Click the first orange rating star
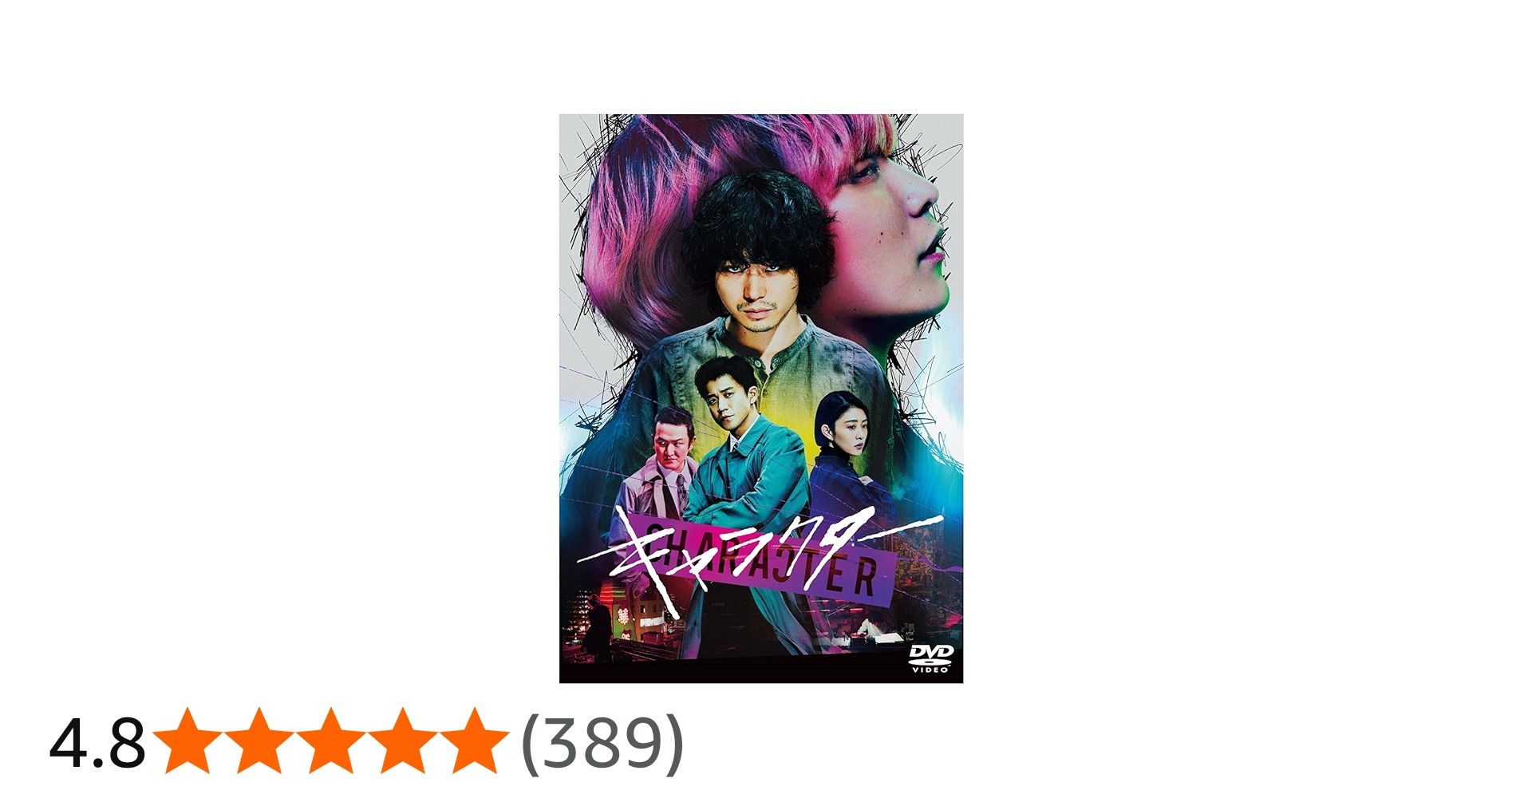The width and height of the screenshot is (1524, 798). click(188, 741)
